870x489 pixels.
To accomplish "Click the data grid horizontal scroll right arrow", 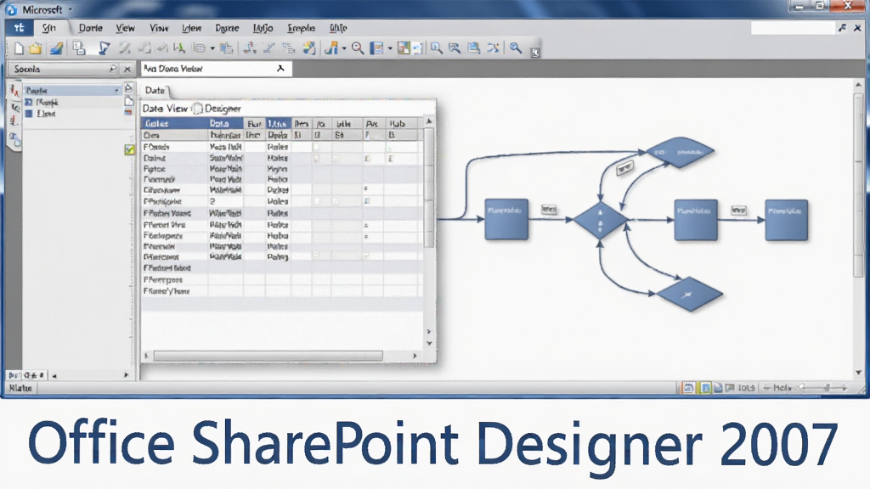I will (415, 356).
